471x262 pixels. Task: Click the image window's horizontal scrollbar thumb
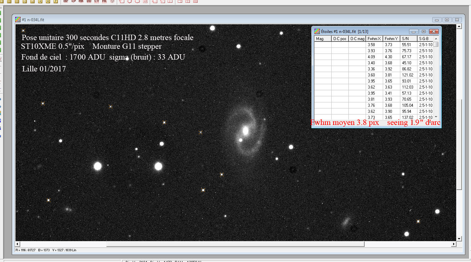(x=235, y=244)
